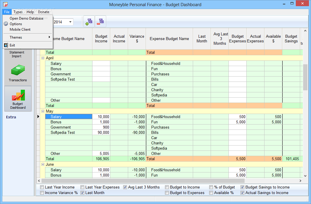Click the Last Month column header

pyautogui.click(x=202, y=39)
